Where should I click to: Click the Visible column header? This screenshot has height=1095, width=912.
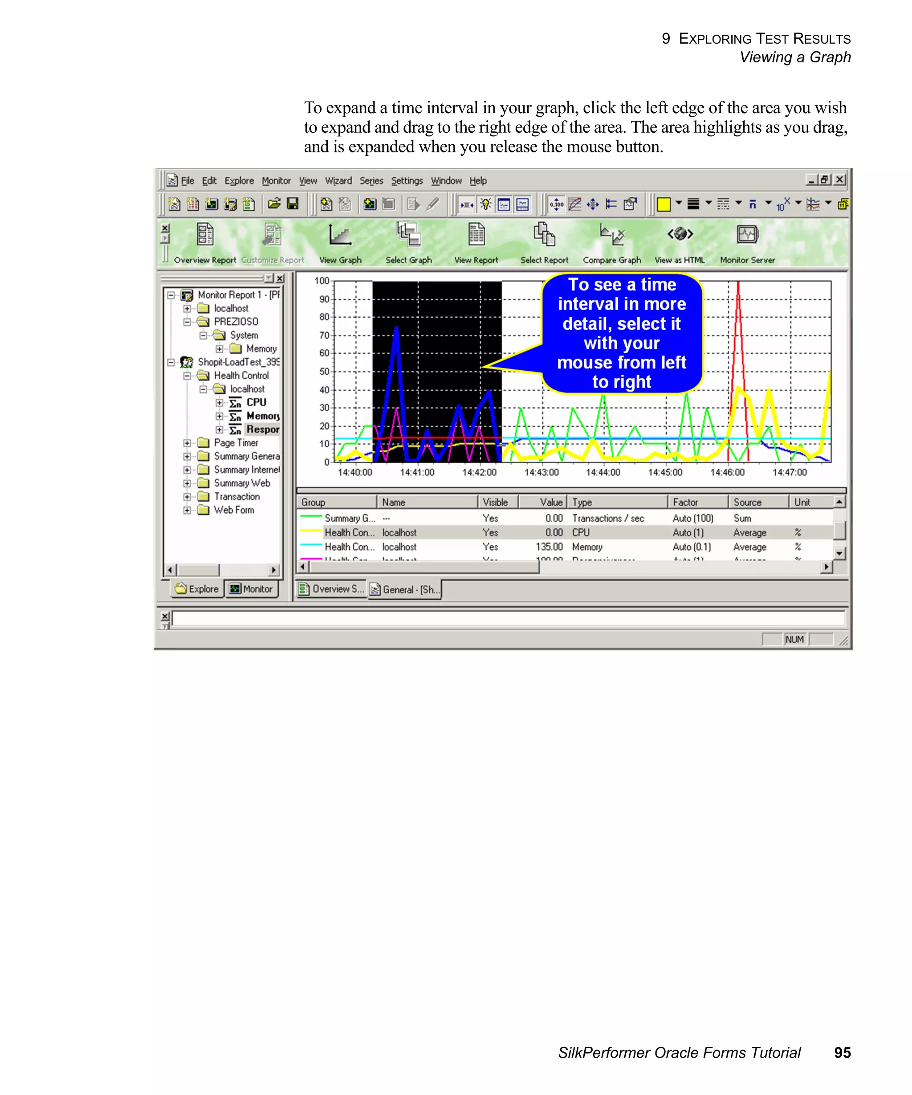pyautogui.click(x=498, y=502)
